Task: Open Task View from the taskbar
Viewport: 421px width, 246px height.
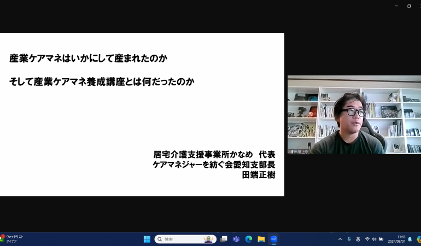Action: pyautogui.click(x=224, y=239)
